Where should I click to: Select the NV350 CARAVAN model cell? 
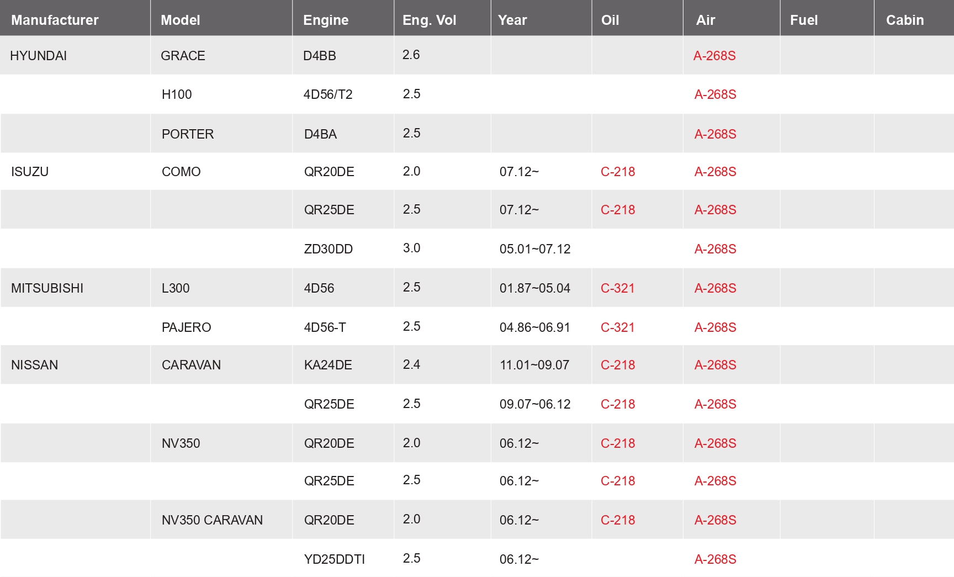point(212,520)
